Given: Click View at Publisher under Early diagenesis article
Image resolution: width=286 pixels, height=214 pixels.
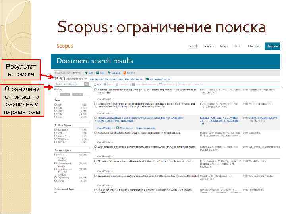Looking at the screenshot, I should (105, 156).
